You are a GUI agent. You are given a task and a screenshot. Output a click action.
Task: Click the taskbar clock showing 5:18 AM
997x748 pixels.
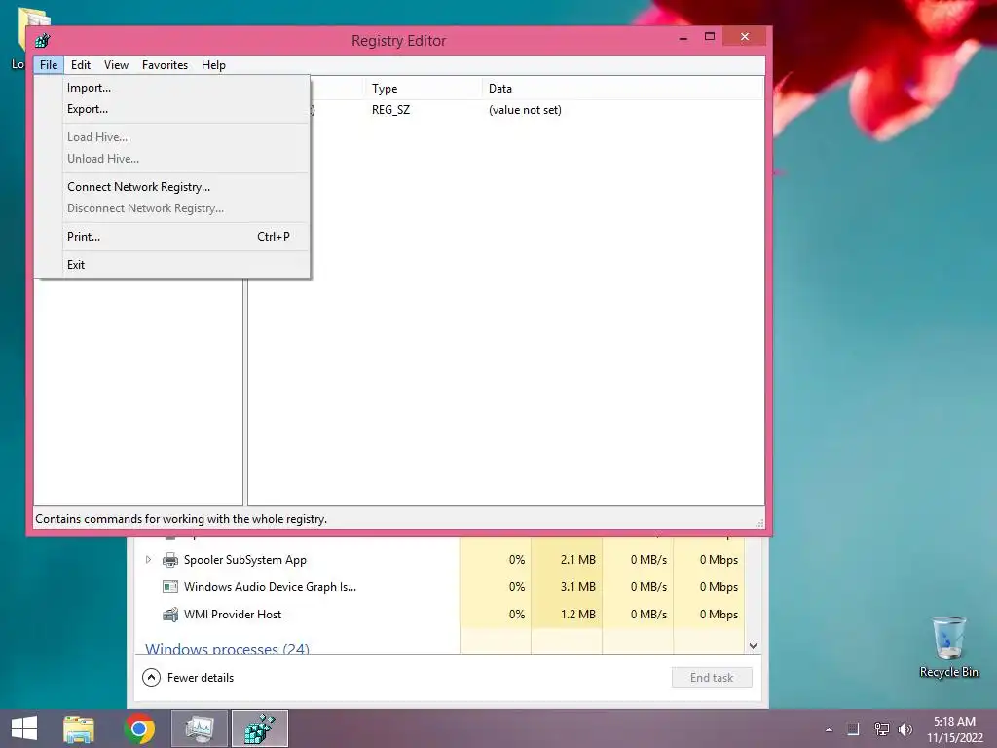tap(954, 729)
